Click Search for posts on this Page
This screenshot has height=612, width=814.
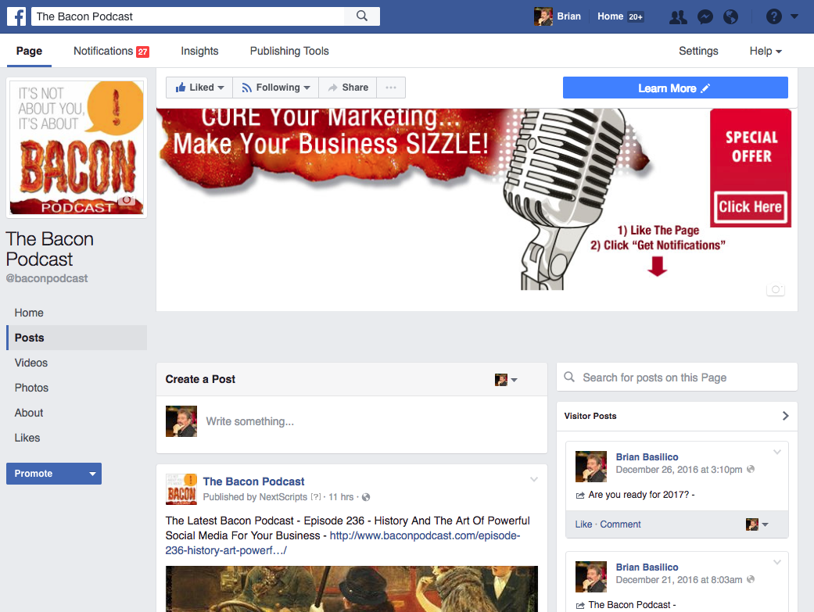677,378
